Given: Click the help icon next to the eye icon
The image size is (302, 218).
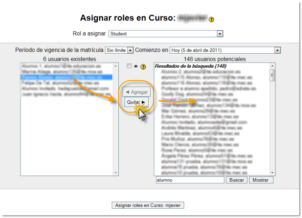Looking at the screenshot, I should pos(143,66).
